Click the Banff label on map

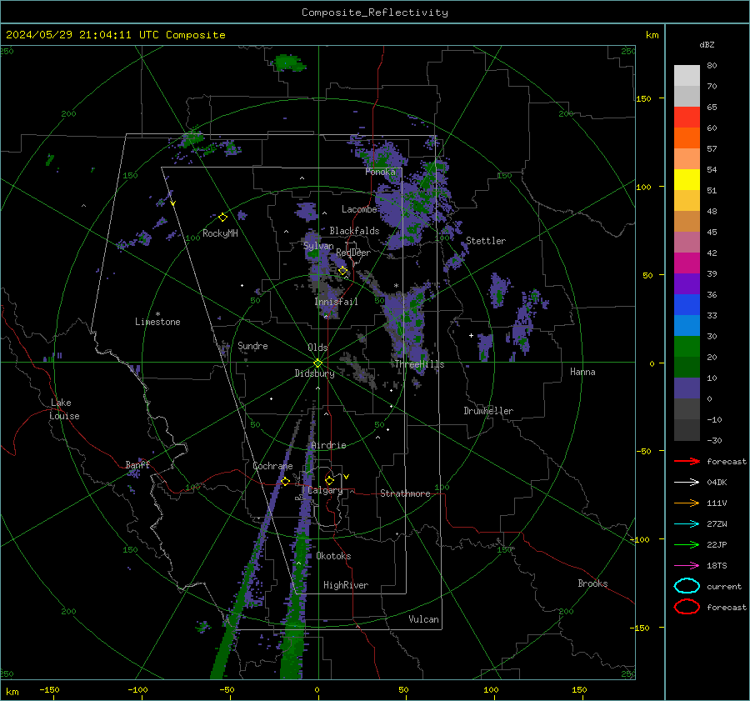pyautogui.click(x=137, y=465)
